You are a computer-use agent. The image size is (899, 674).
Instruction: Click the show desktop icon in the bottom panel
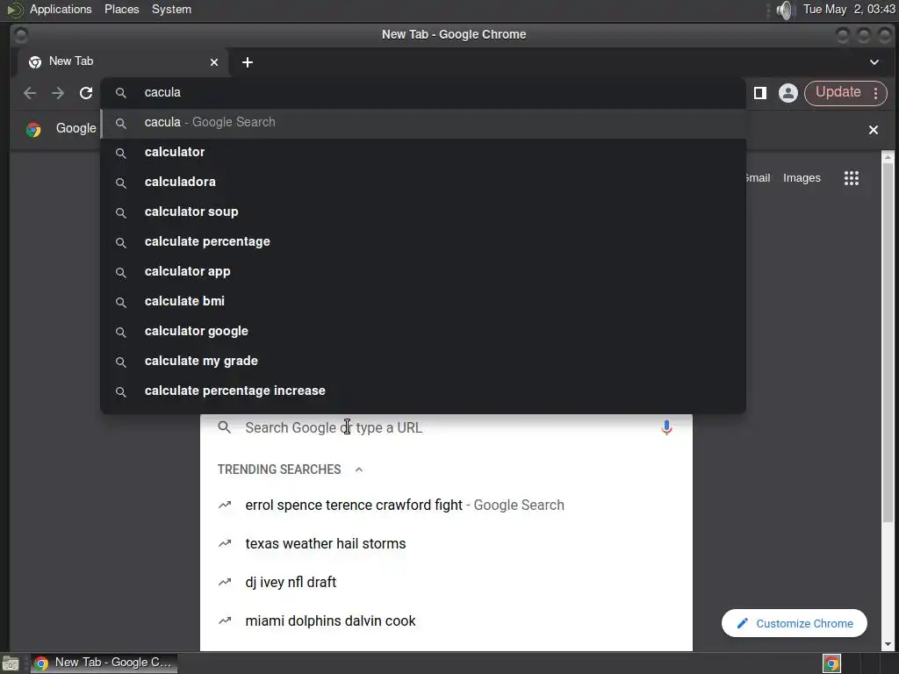(x=11, y=663)
